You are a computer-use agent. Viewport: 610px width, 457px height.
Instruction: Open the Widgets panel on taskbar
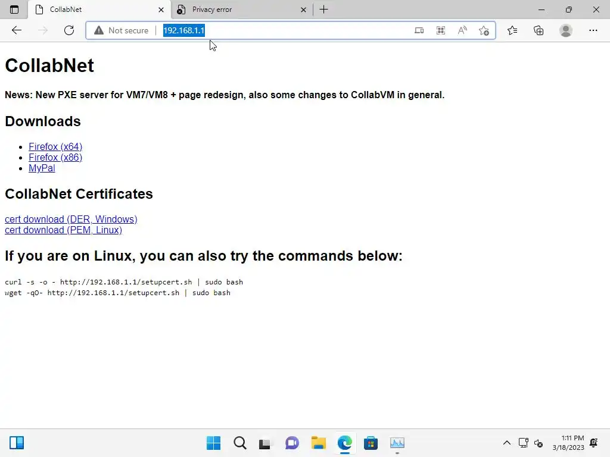(x=17, y=443)
